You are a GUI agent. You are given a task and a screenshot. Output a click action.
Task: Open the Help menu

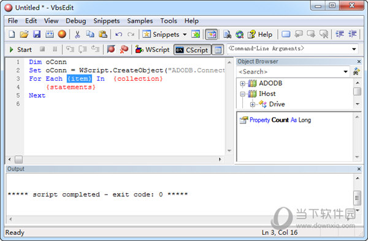point(191,21)
